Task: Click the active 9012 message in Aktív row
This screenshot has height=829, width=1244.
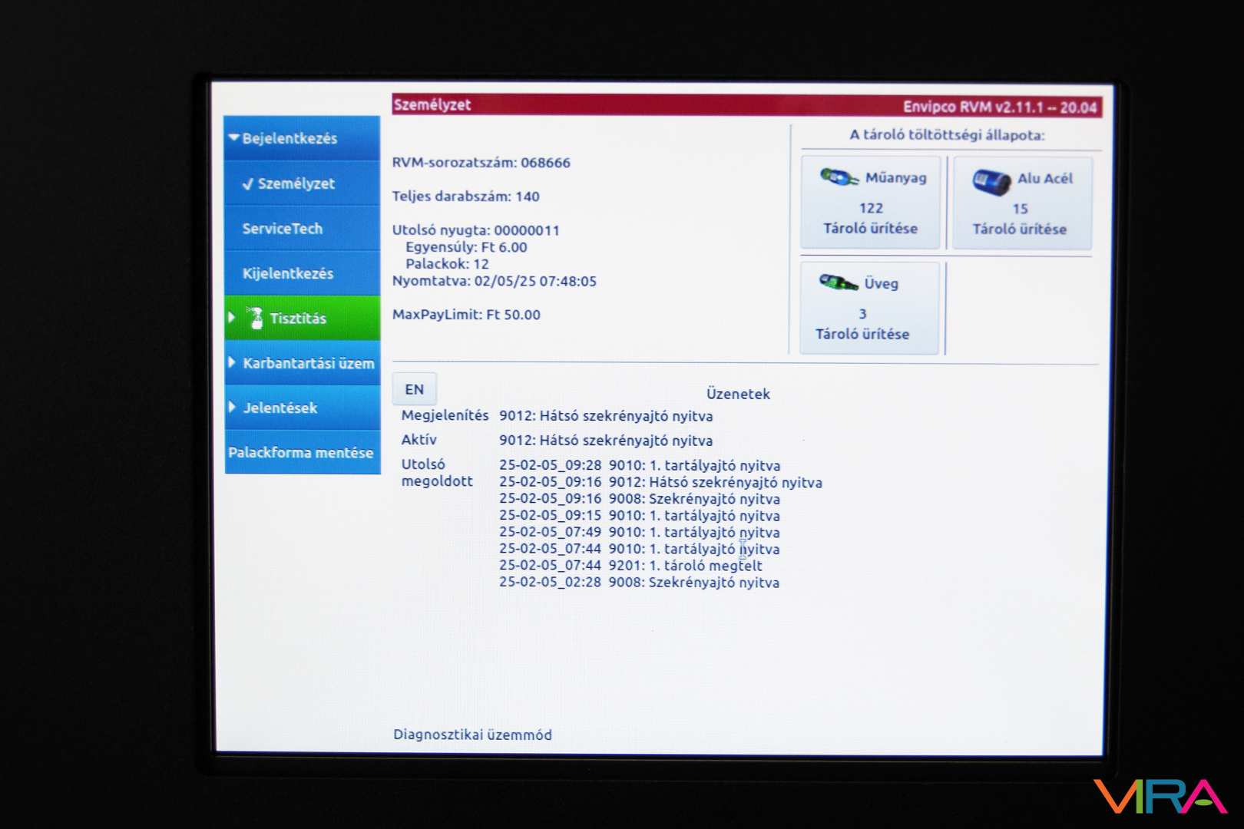Action: coord(605,441)
